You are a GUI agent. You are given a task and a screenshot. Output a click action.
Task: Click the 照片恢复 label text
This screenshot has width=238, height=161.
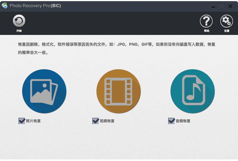33,121
